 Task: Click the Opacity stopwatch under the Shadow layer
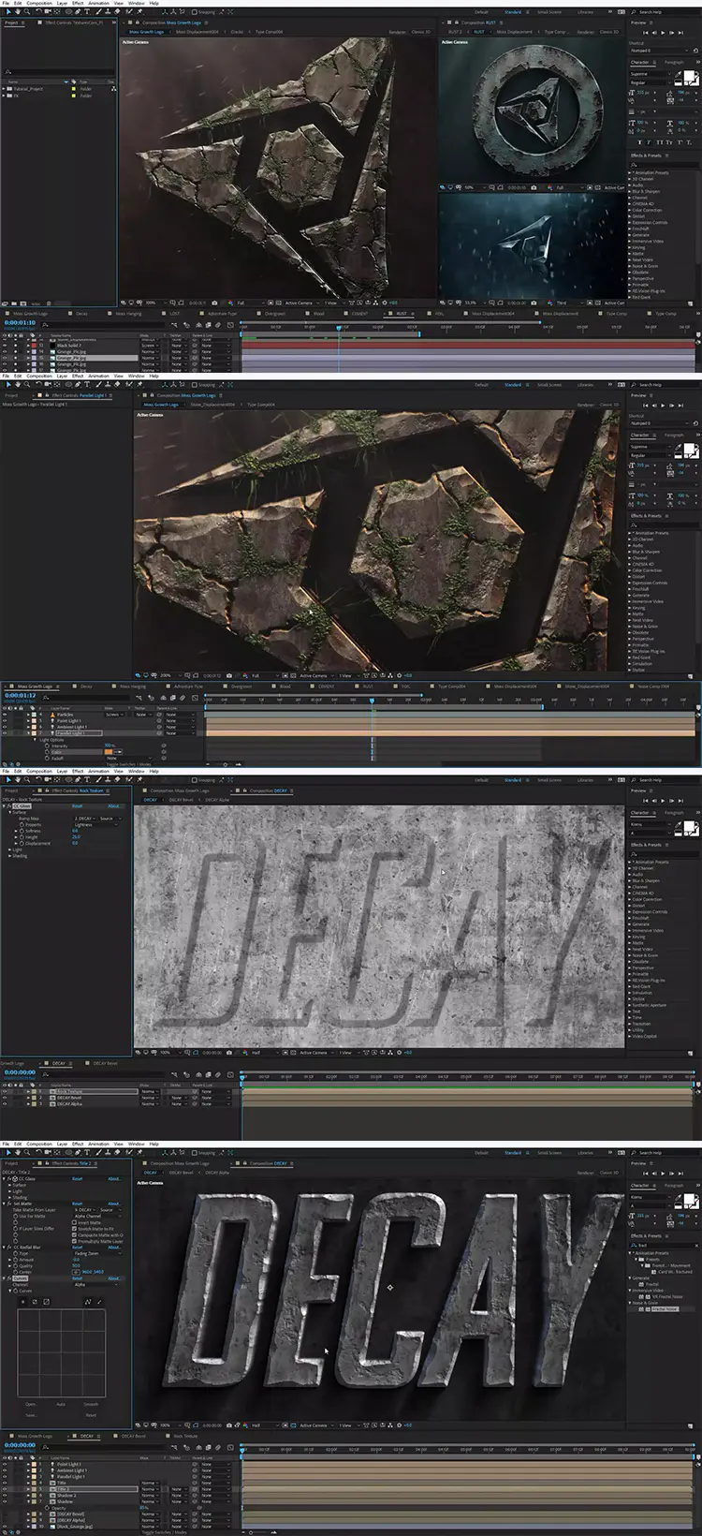(47, 1508)
